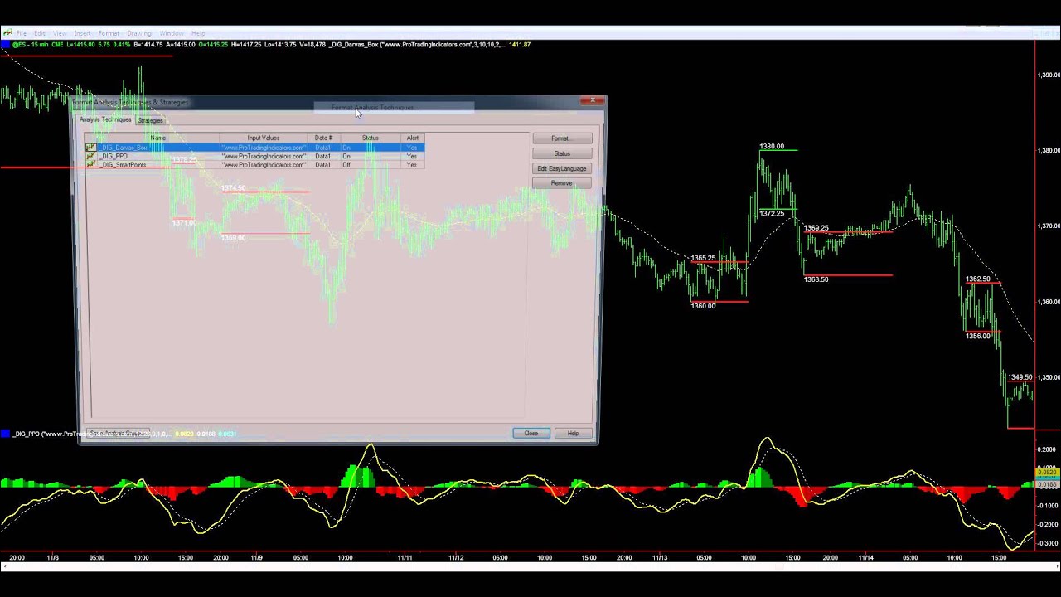Click the @ES - 15 min symbol text

pos(31,44)
